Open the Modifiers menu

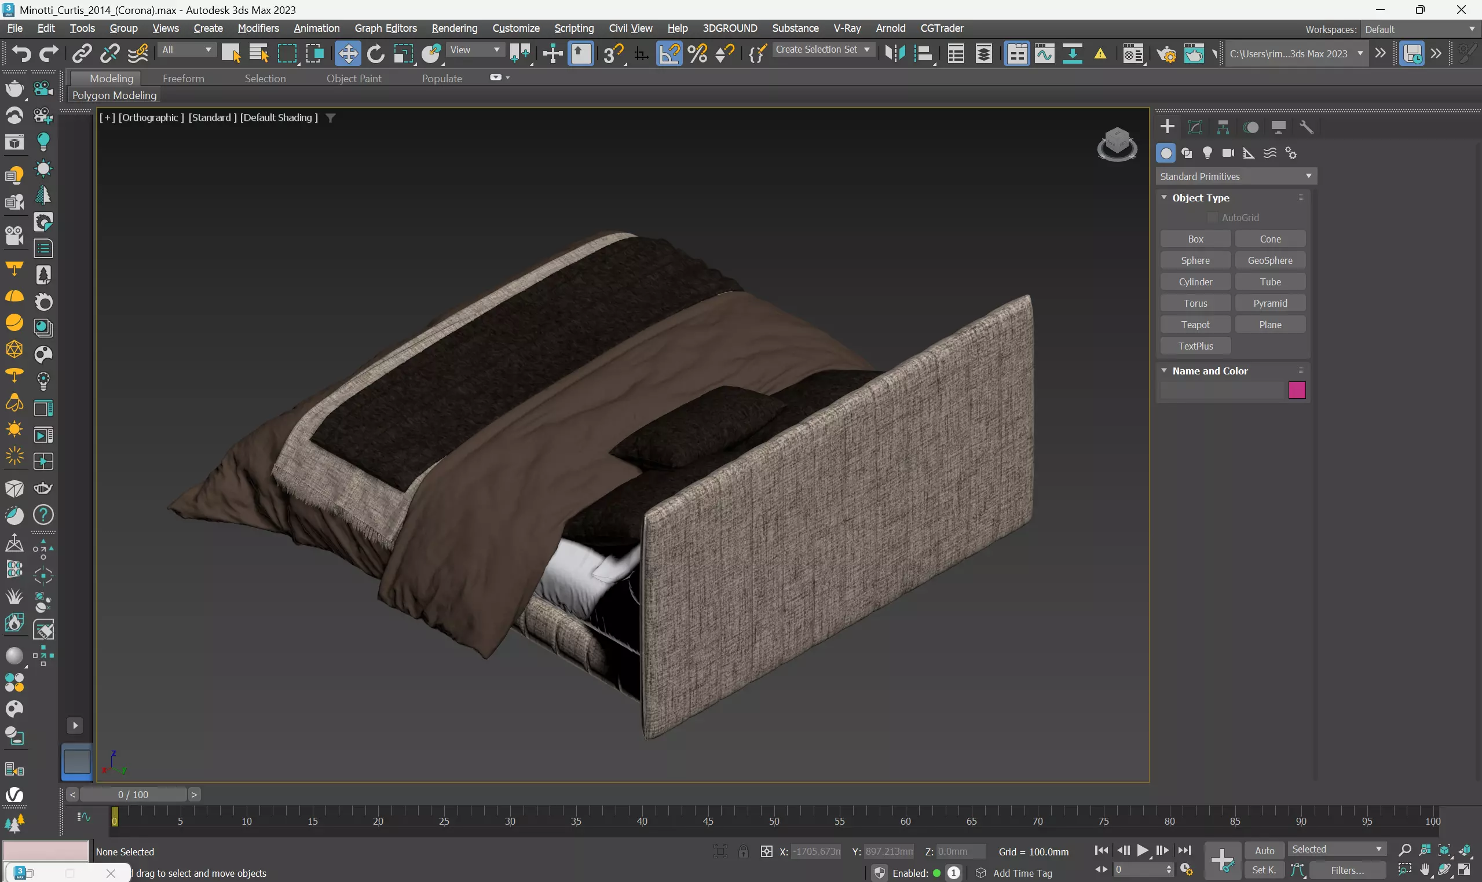(x=258, y=28)
